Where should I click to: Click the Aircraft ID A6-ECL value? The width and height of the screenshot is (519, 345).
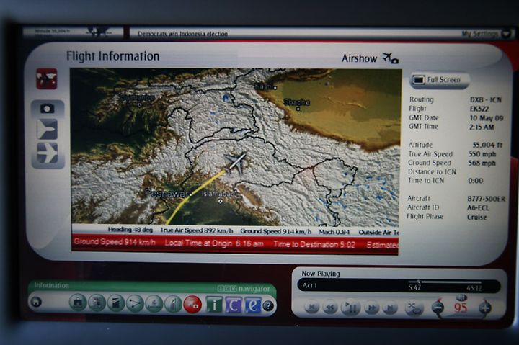(478, 207)
